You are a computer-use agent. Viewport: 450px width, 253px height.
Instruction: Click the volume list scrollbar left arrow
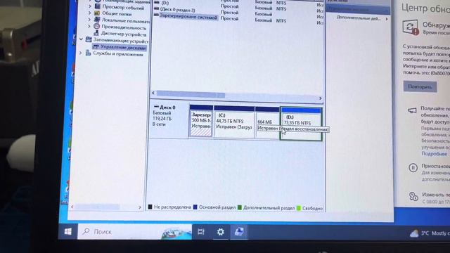pos(153,93)
